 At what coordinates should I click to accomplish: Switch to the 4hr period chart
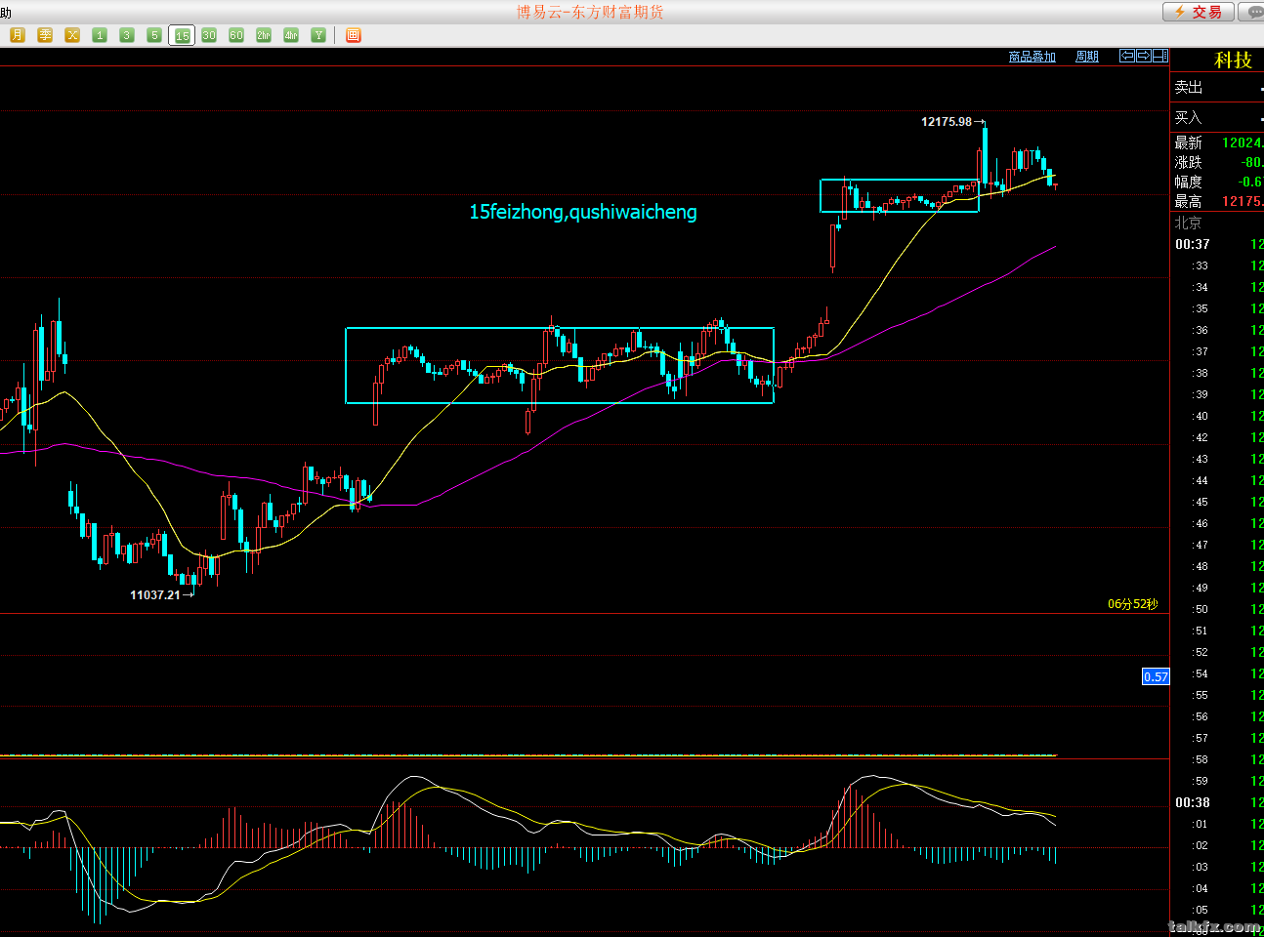(291, 35)
